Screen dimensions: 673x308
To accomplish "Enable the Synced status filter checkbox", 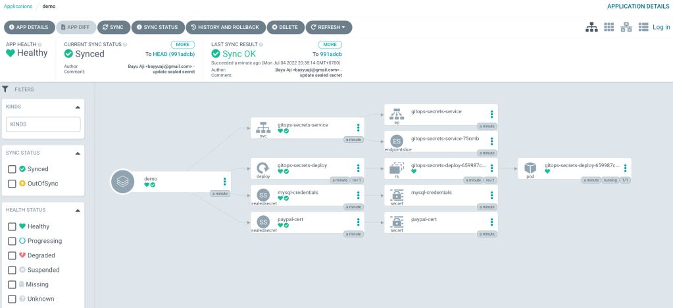I will [x=12, y=169].
